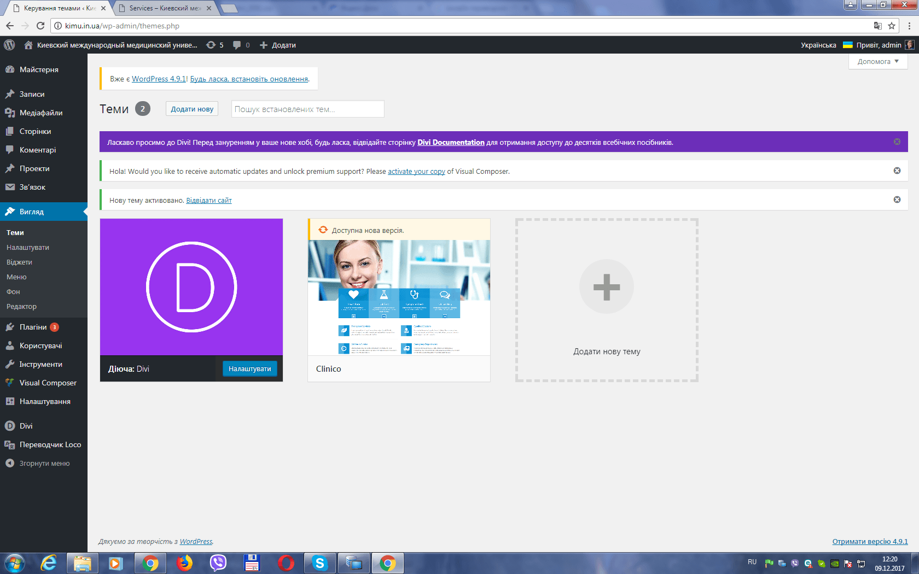Open Viber from taskbar
This screenshot has width=919, height=574.
pyautogui.click(x=218, y=563)
